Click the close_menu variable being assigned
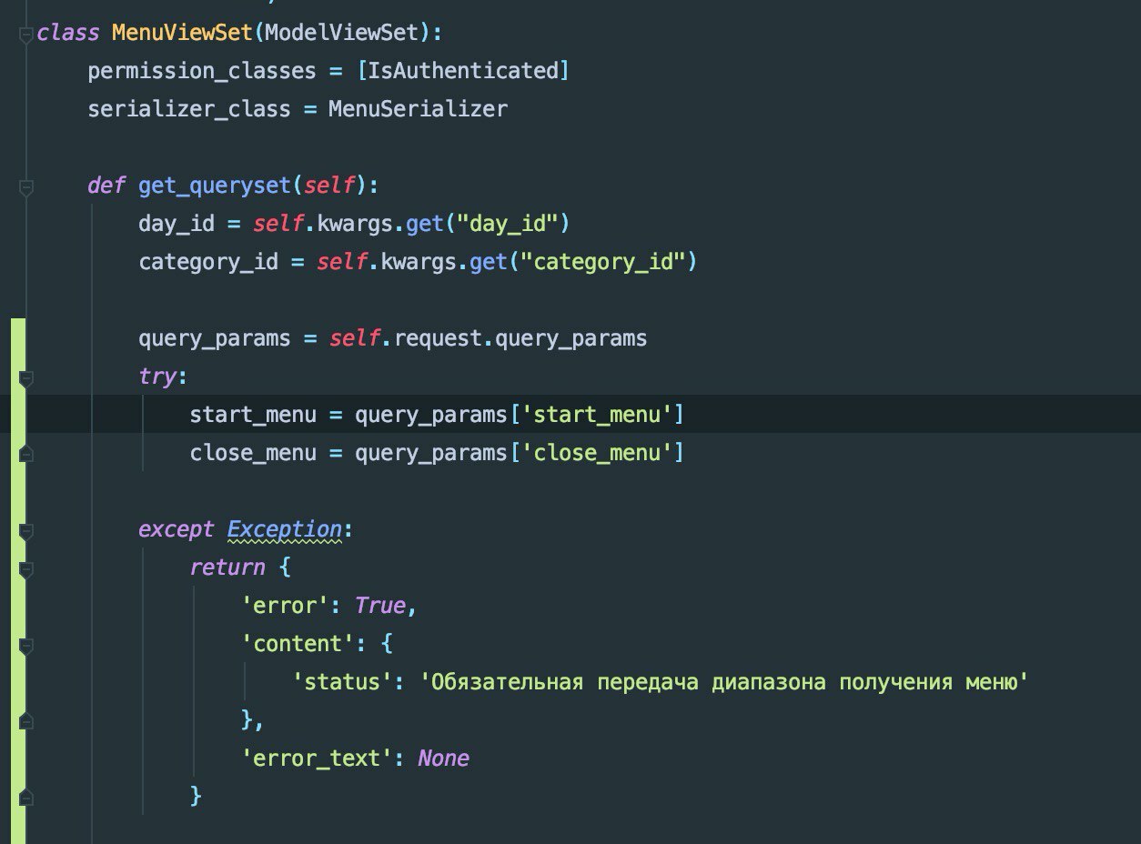 click(253, 454)
